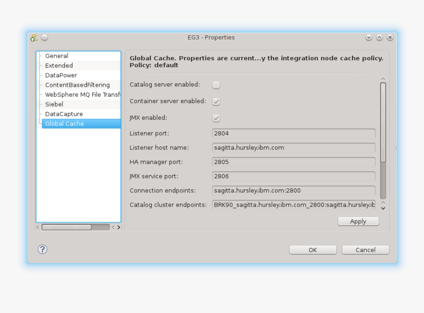The height and width of the screenshot is (313, 424).
Task: Click the round pin button in title bar
Action: (x=44, y=37)
